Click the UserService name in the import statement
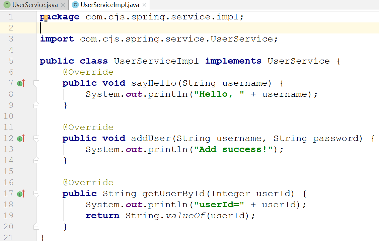 pyautogui.click(x=242, y=39)
